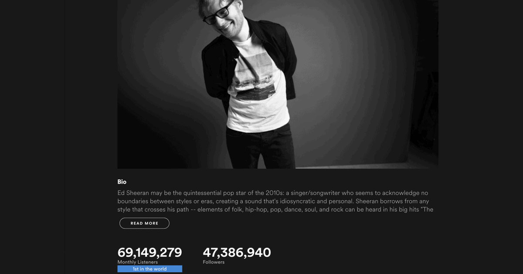Click the bio line mentioning folk, hip-hop, pop
The height and width of the screenshot is (274, 523).
tap(275, 210)
